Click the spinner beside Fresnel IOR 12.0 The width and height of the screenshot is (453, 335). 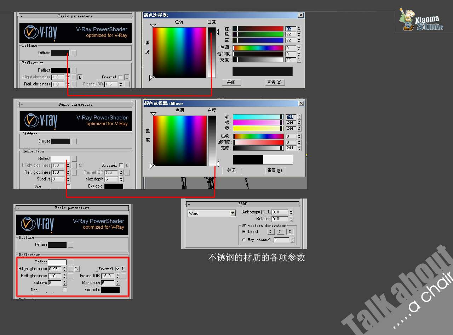(x=118, y=276)
